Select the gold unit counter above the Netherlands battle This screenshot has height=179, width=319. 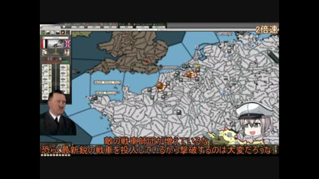197,66
